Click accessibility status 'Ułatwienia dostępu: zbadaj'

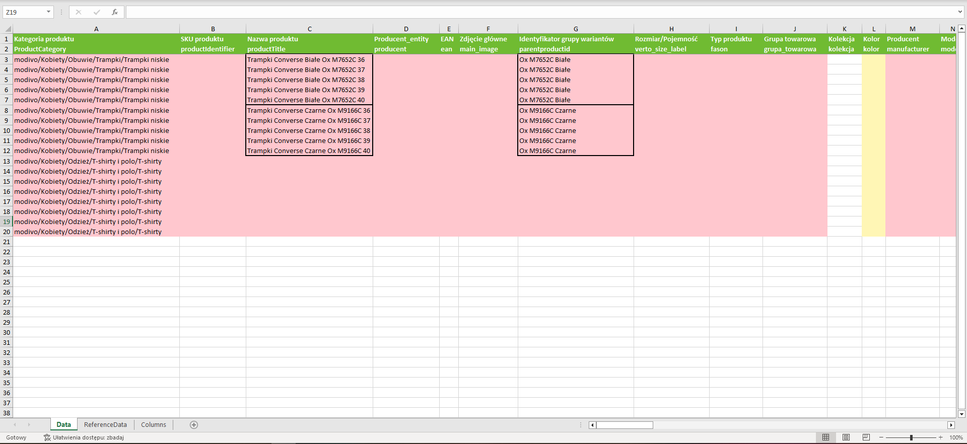pyautogui.click(x=84, y=437)
